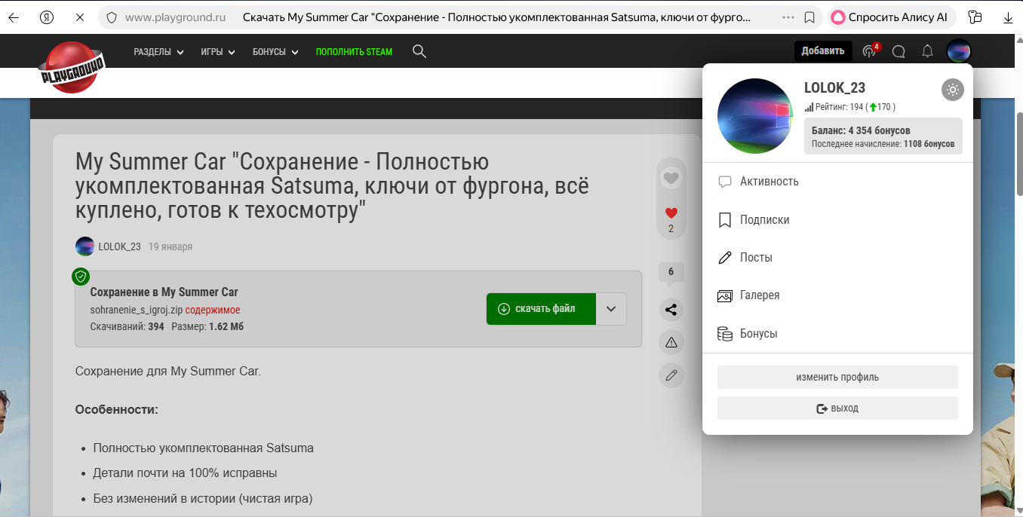
Task: Click the browser address bar
Action: click(x=453, y=17)
